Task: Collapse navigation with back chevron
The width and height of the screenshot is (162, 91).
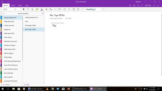Action: (4, 13)
